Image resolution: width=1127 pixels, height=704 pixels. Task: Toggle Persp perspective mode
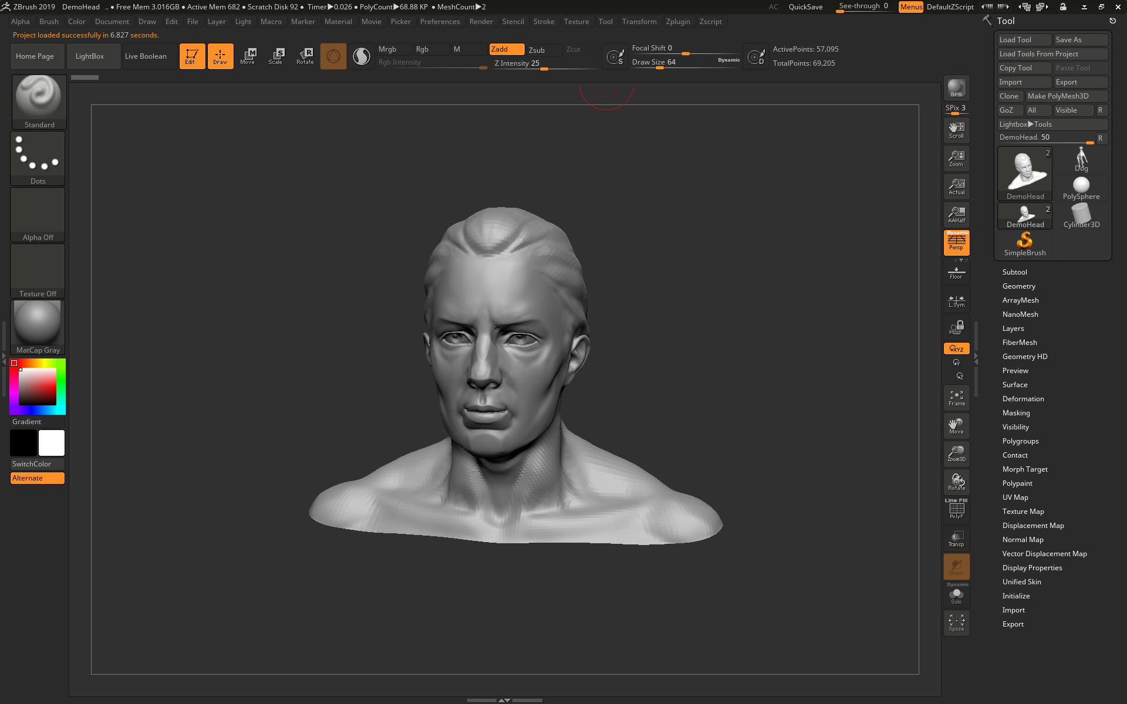click(956, 242)
